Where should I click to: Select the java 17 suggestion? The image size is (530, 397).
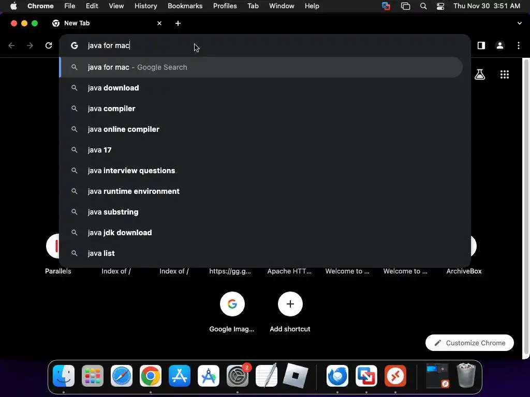pyautogui.click(x=261, y=150)
